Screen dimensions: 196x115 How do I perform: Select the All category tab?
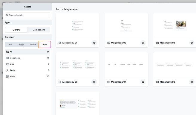click(x=10, y=44)
